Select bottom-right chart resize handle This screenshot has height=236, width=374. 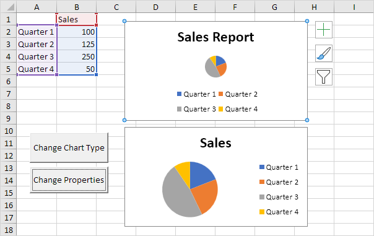(x=307, y=120)
